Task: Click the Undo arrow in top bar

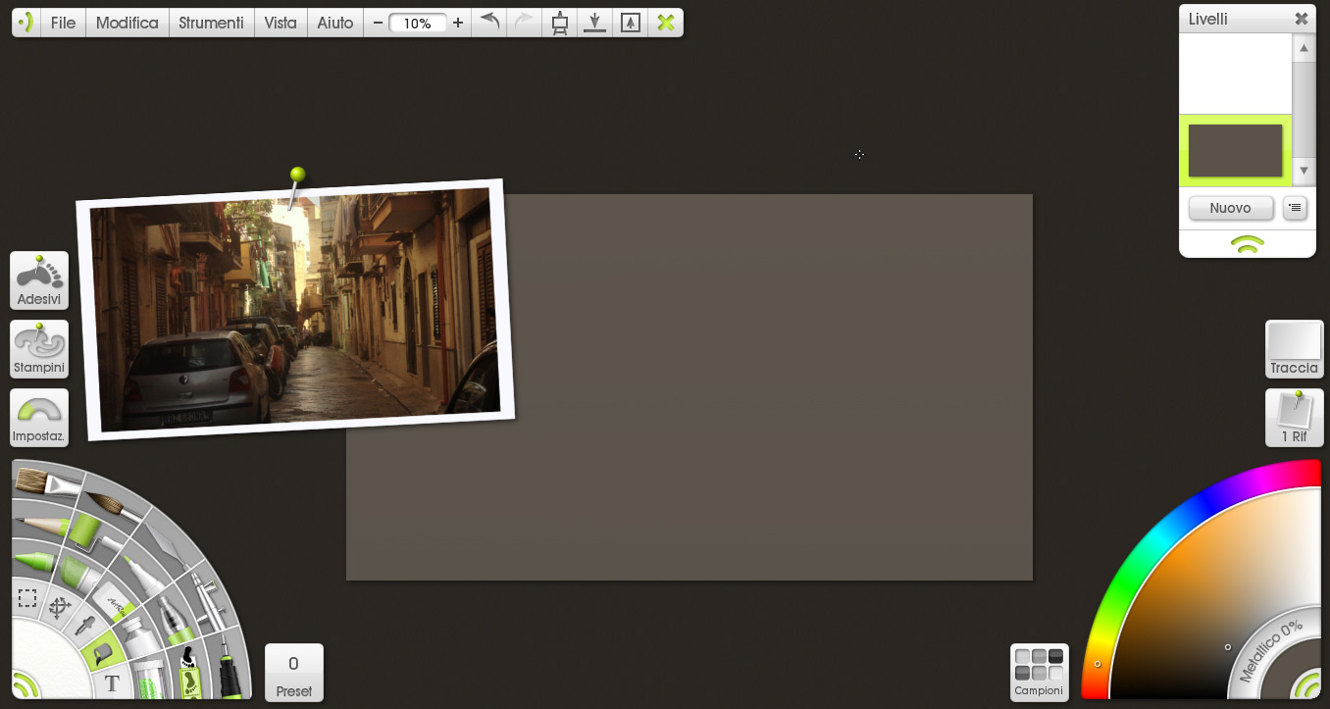Action: pos(490,23)
